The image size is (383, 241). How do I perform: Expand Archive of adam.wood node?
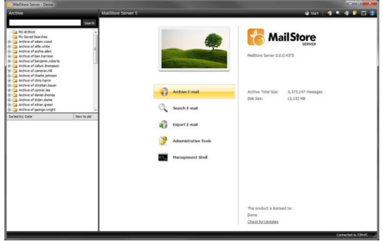[9, 42]
